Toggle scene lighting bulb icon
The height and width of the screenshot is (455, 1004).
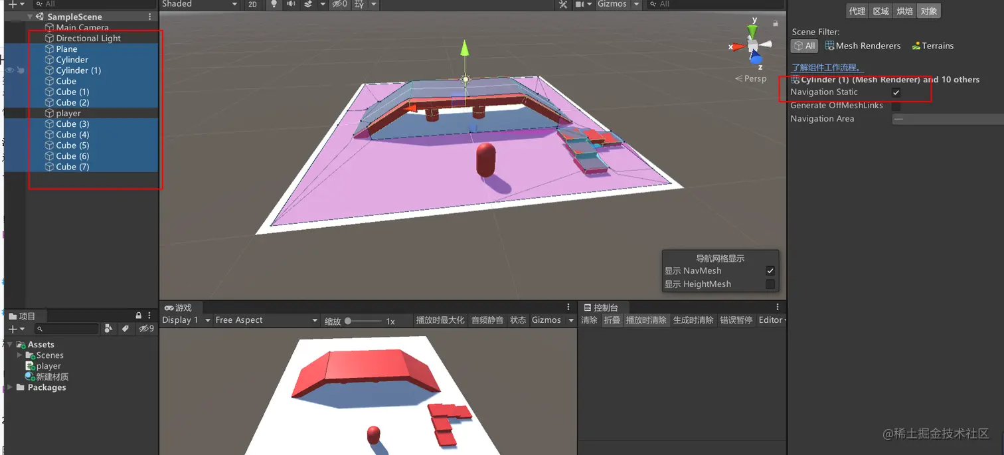(274, 5)
